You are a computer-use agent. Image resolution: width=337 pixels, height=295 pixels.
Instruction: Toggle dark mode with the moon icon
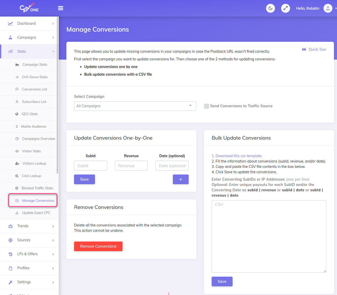tap(270, 8)
